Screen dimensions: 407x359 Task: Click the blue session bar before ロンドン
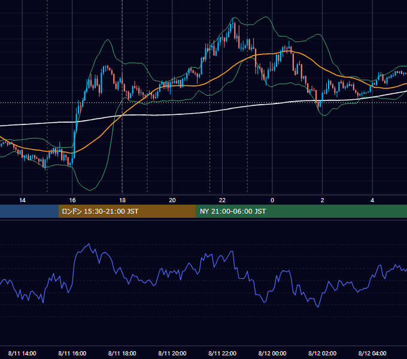(x=29, y=211)
